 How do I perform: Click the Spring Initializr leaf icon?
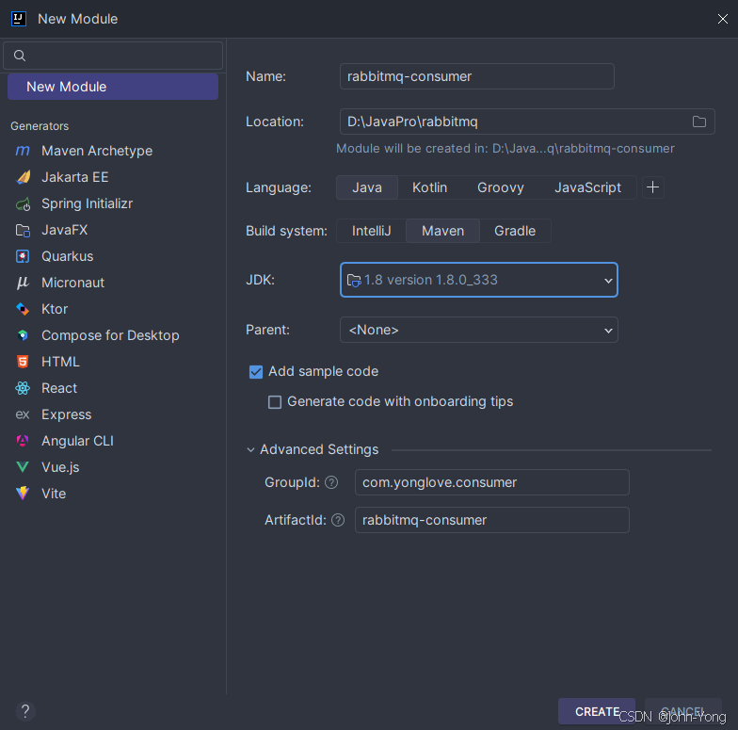pos(23,203)
